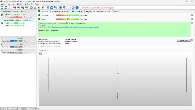Switch to the S.M.A.R.T. tab
The height and width of the screenshot is (110, 195).
tap(66, 11)
